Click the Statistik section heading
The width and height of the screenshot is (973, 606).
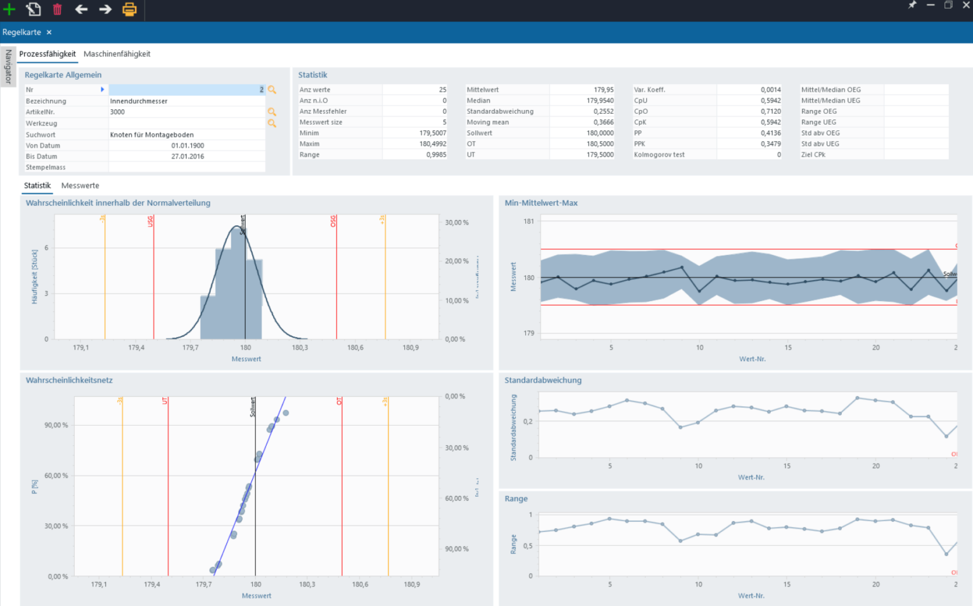pyautogui.click(x=313, y=75)
